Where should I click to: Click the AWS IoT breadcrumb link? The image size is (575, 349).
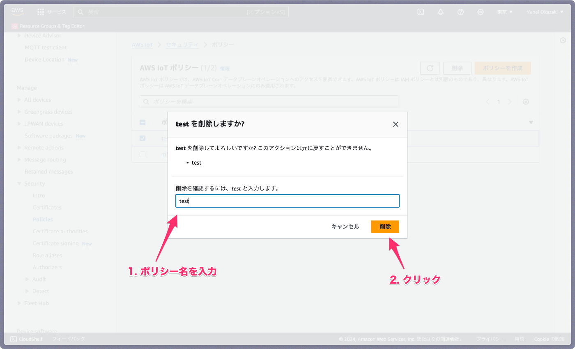[x=142, y=44]
